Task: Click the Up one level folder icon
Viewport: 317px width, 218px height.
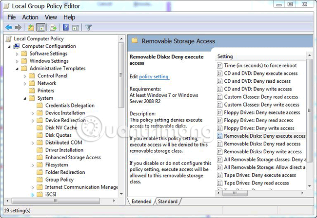Action: coord(31,27)
